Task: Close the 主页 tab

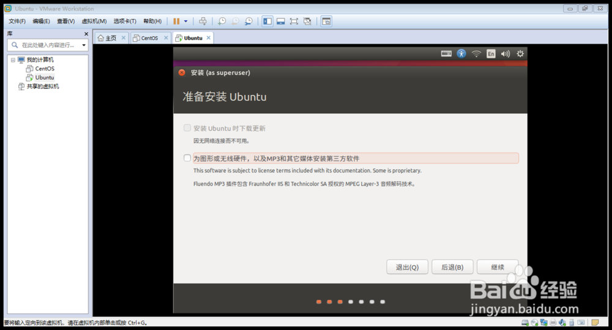Action: [124, 38]
